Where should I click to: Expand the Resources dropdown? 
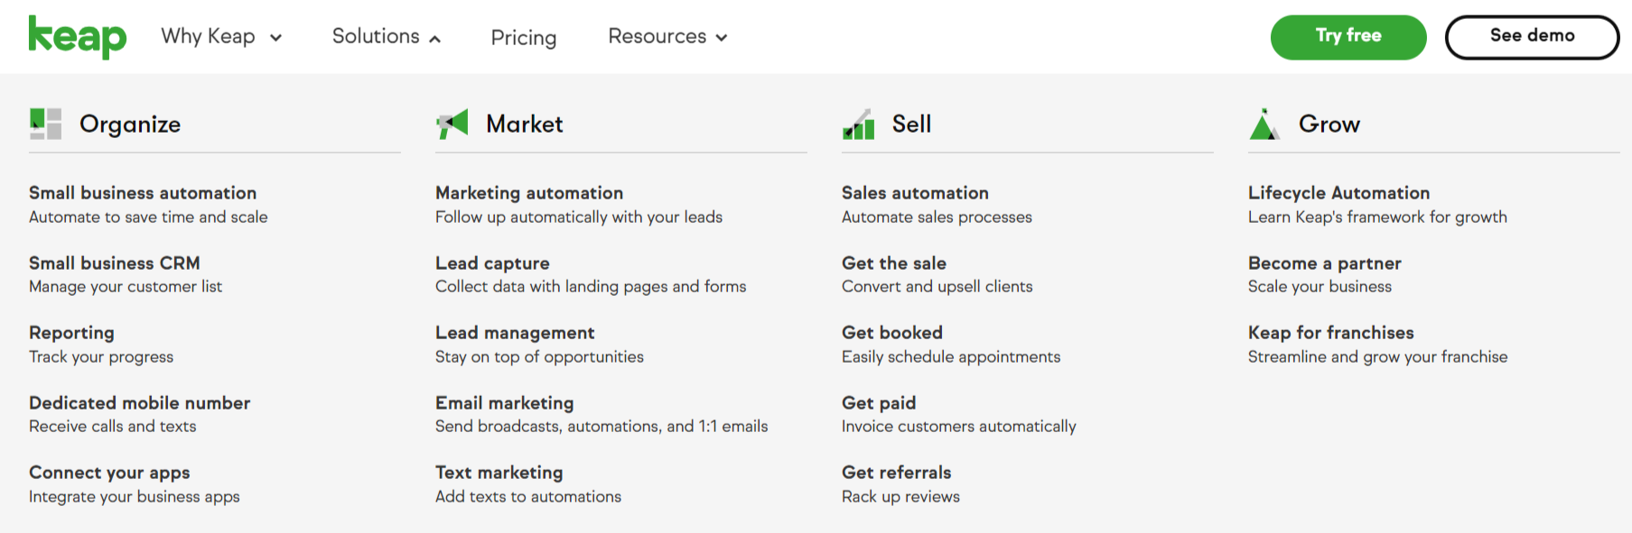667,36
